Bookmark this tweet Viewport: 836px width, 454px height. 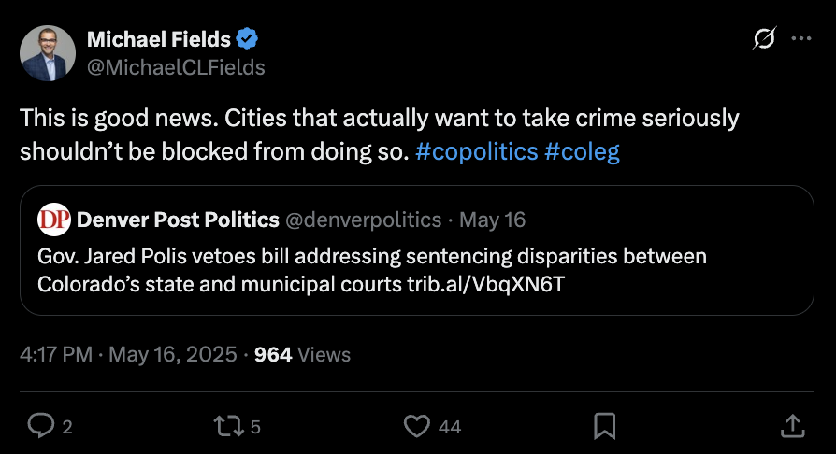click(605, 426)
